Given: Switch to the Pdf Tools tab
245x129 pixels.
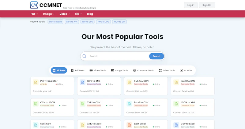Looking at the screenshot, I should tap(78, 70).
